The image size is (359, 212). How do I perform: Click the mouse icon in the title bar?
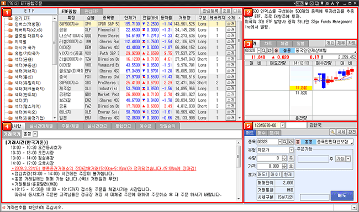coord(307,3)
